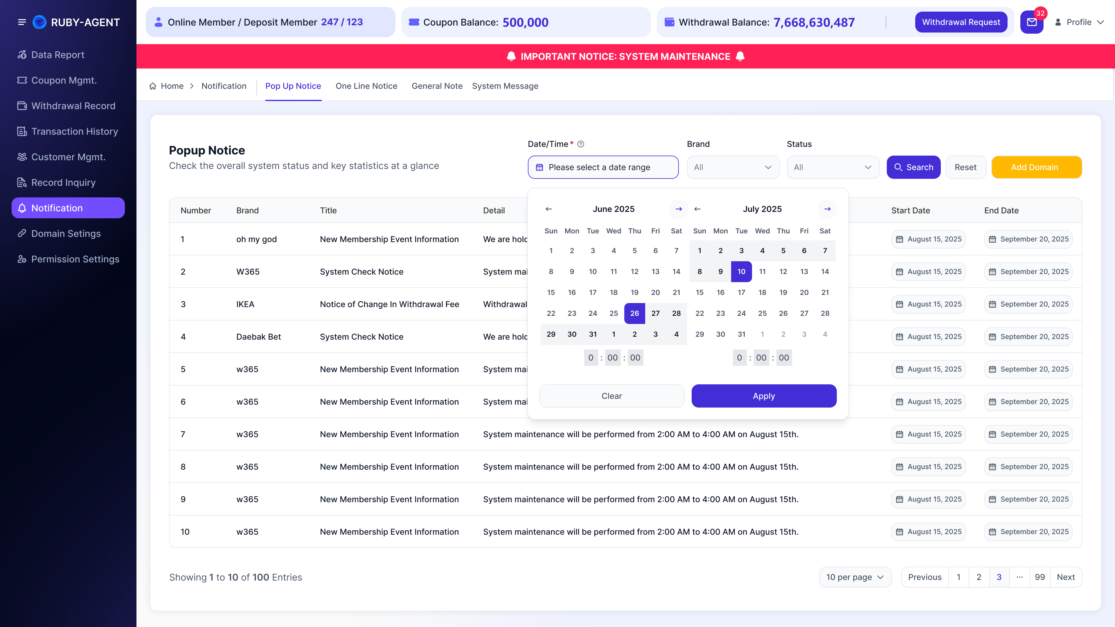Screen dimensions: 1115x627
Task: Click the Withdrawal Request button
Action: [x=961, y=22]
